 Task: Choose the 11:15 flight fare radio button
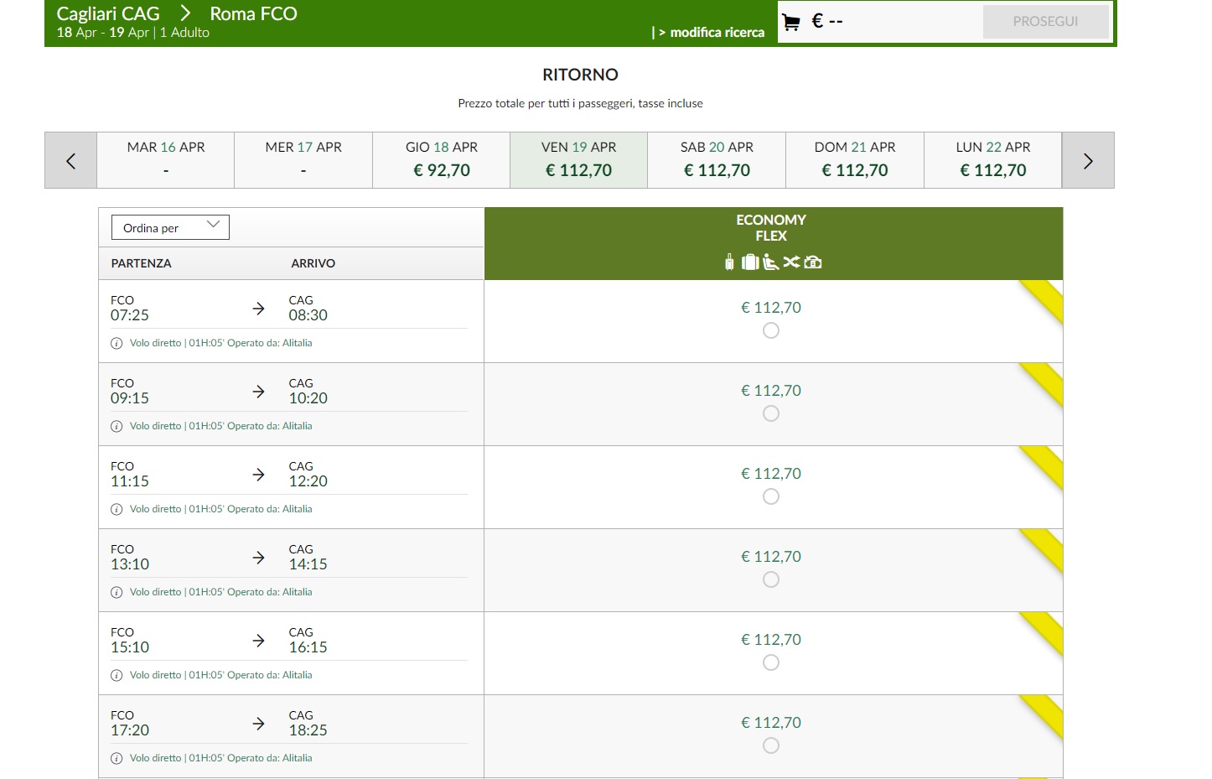click(x=771, y=496)
